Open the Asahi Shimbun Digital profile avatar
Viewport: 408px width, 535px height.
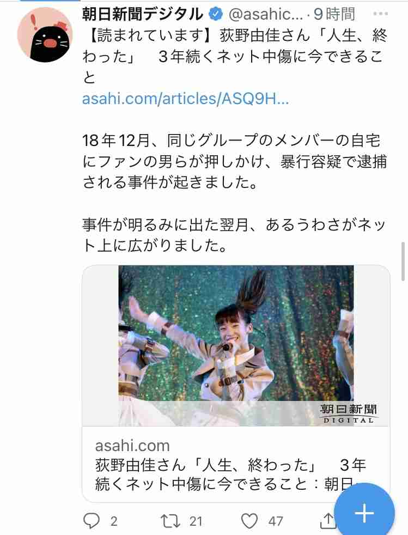45,35
